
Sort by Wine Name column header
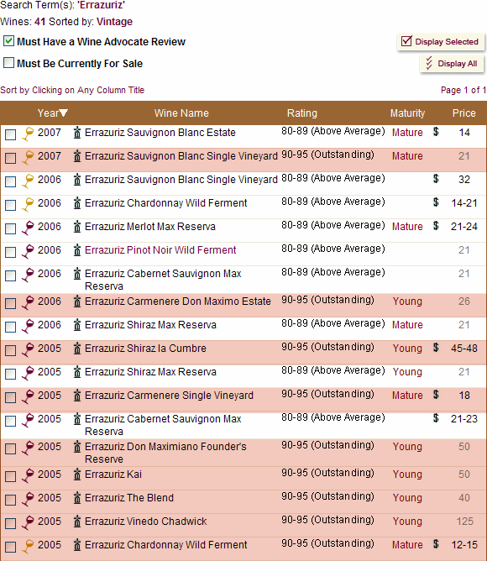[181, 113]
